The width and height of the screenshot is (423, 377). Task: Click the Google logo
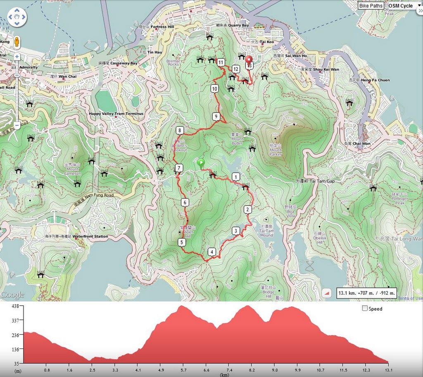tap(12, 295)
